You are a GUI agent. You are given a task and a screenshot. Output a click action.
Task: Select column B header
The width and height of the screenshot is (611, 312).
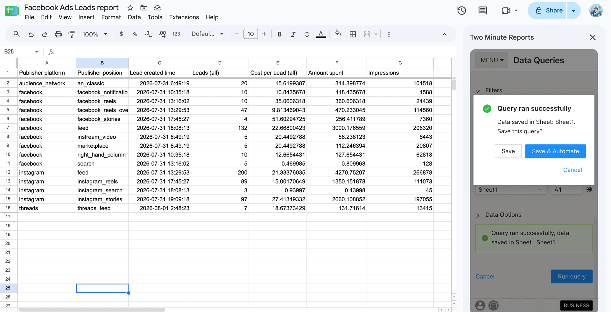[102, 63]
